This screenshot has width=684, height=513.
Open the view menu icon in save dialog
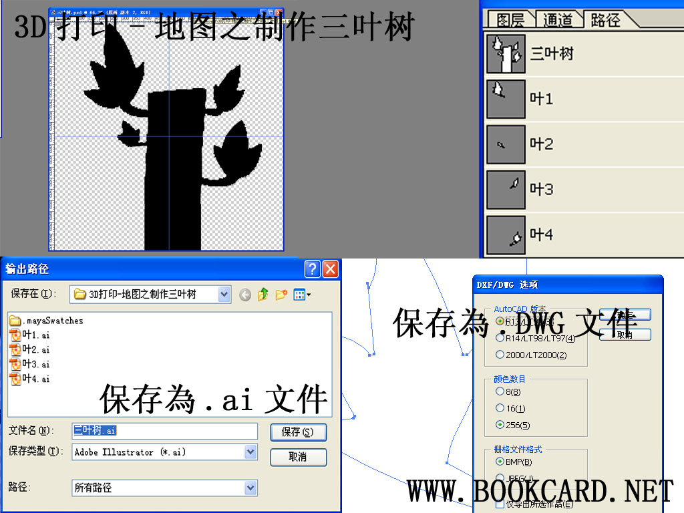302,295
